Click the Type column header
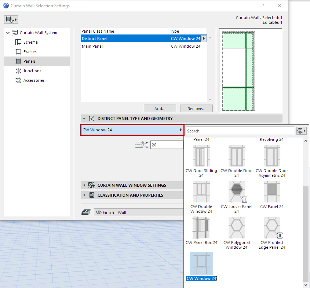Viewport: 310px width, 288px height. 186,31
